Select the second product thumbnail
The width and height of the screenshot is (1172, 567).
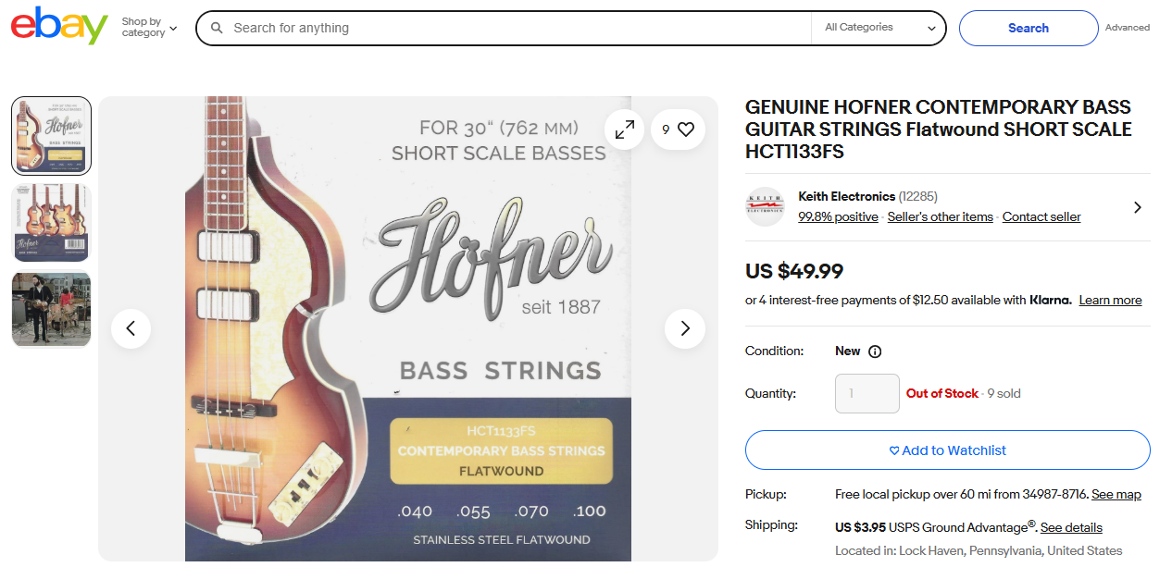click(51, 223)
